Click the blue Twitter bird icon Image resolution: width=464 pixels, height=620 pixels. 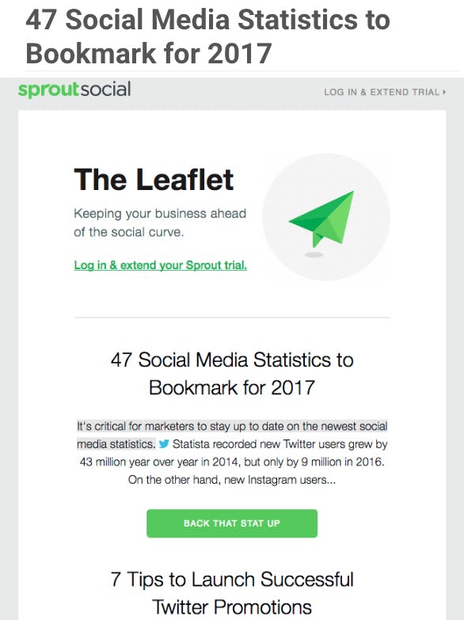[x=164, y=444]
